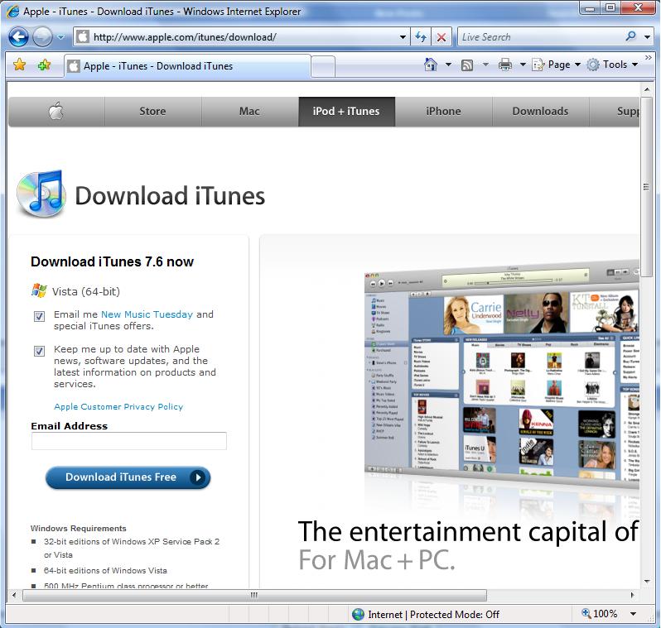The height and width of the screenshot is (628, 661).
Task: Uncheck the New Music Tuesday email checkbox
Action: tap(39, 316)
